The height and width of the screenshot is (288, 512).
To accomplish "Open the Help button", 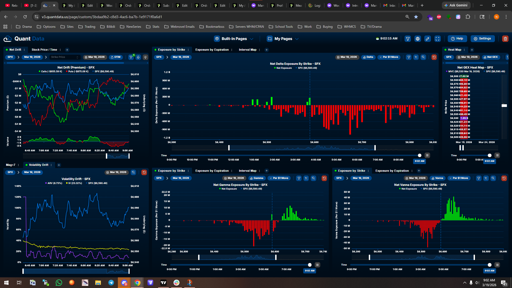I will [x=457, y=39].
